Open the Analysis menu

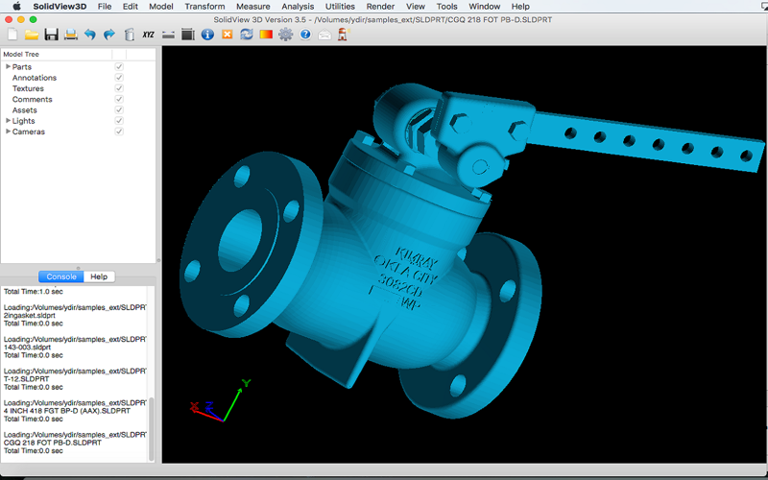298,7
